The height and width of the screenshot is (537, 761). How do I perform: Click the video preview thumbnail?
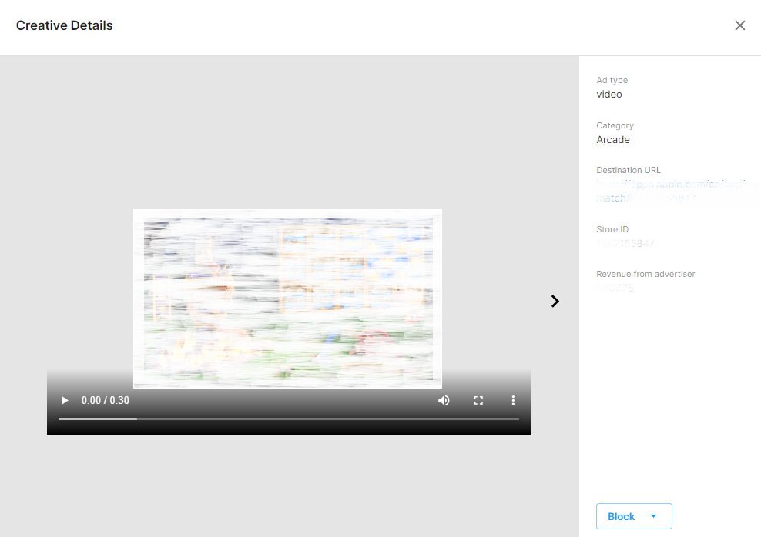click(x=287, y=299)
